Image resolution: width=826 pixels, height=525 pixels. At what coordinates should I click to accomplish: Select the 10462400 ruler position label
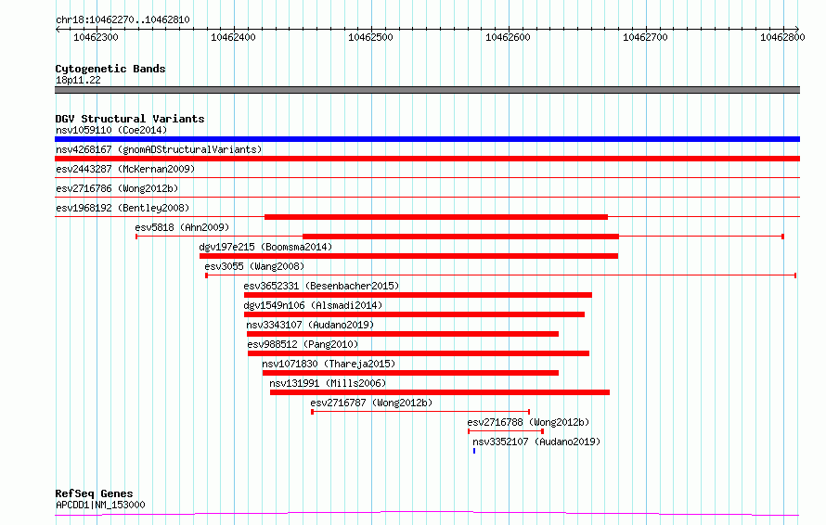[x=233, y=37]
